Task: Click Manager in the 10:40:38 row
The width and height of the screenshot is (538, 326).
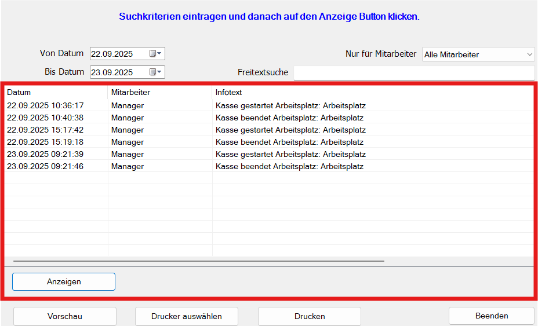Action: pyautogui.click(x=128, y=118)
